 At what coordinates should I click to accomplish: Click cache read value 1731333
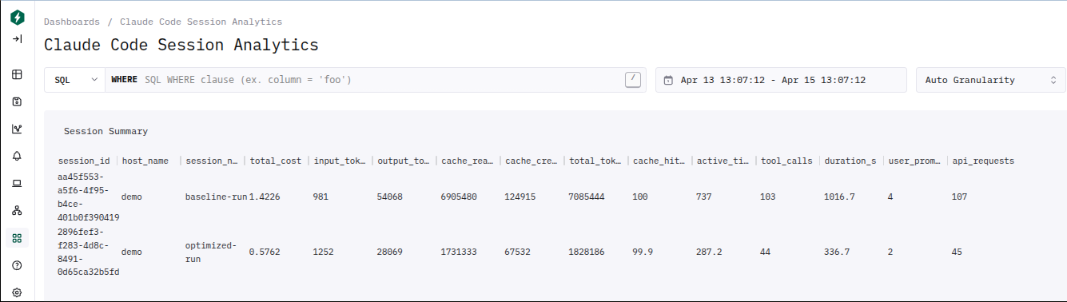tap(459, 252)
